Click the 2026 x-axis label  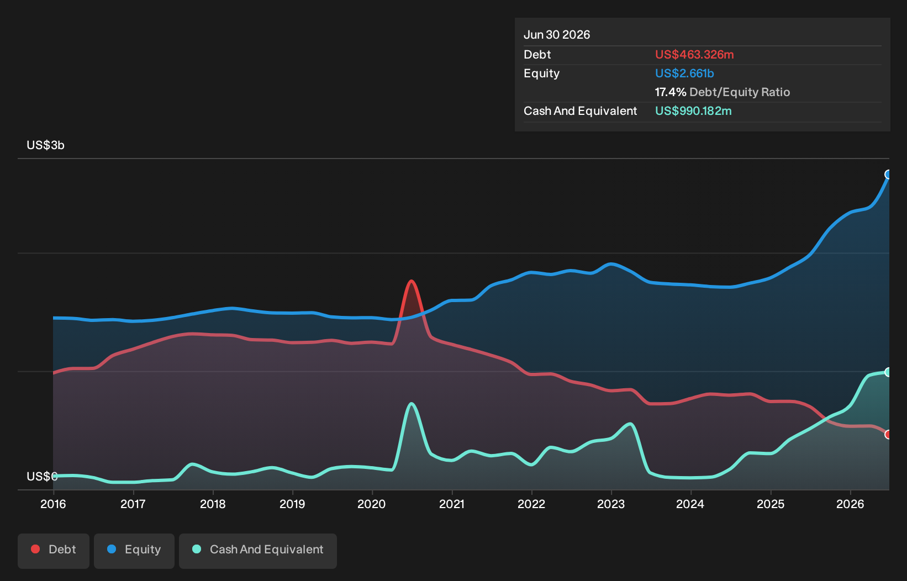pyautogui.click(x=850, y=504)
